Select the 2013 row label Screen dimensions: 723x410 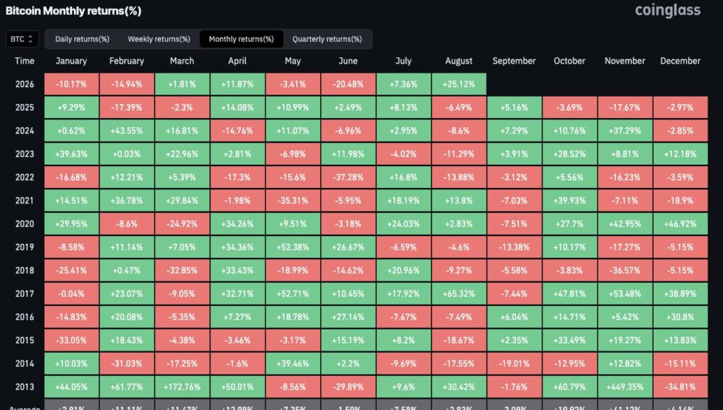click(25, 387)
